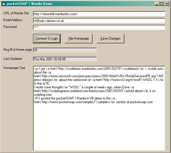Click the '<P>I posted the pocketSOAP' line
The width and height of the screenshot is (171, 153).
[74, 98]
